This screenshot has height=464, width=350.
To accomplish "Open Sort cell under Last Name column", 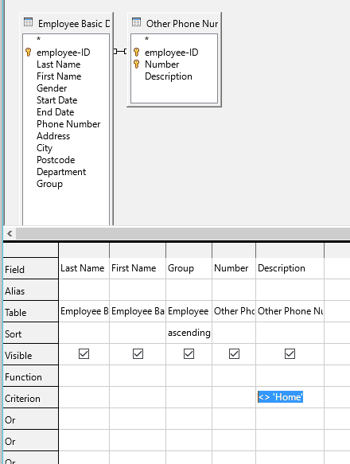I will 84,333.
